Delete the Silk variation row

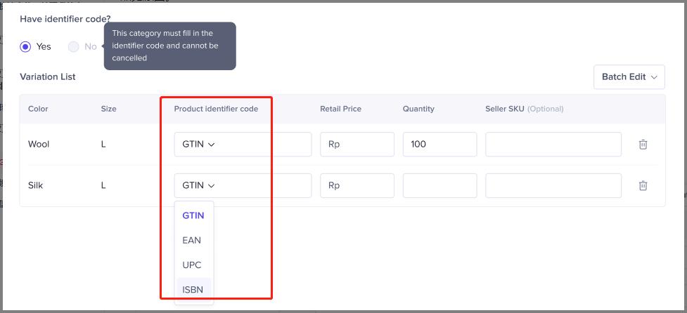643,185
